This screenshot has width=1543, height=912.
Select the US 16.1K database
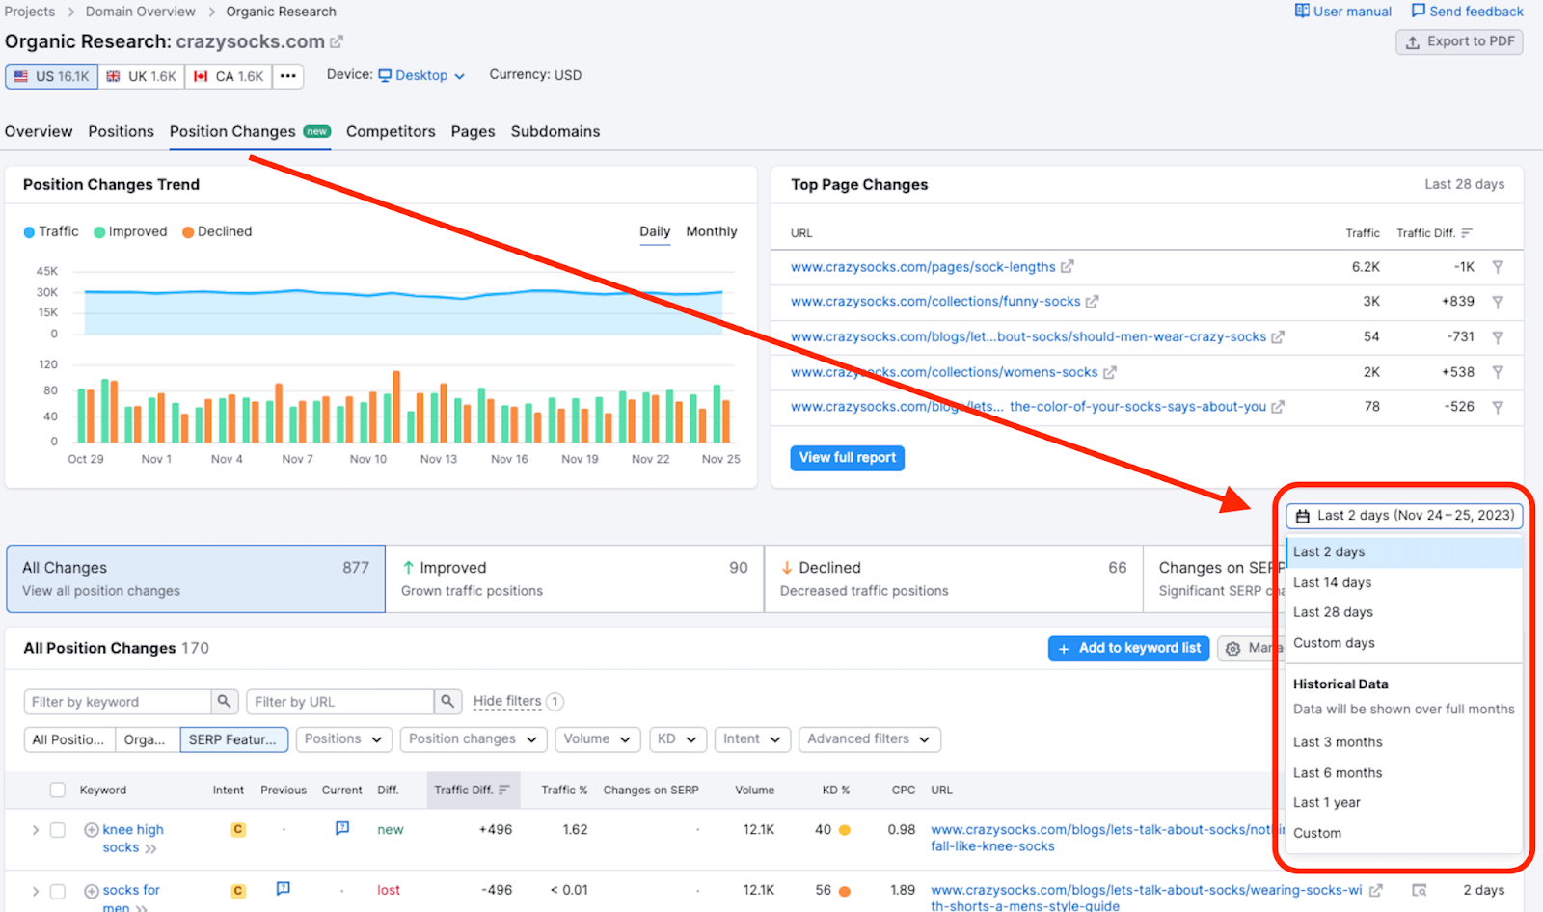tap(51, 76)
